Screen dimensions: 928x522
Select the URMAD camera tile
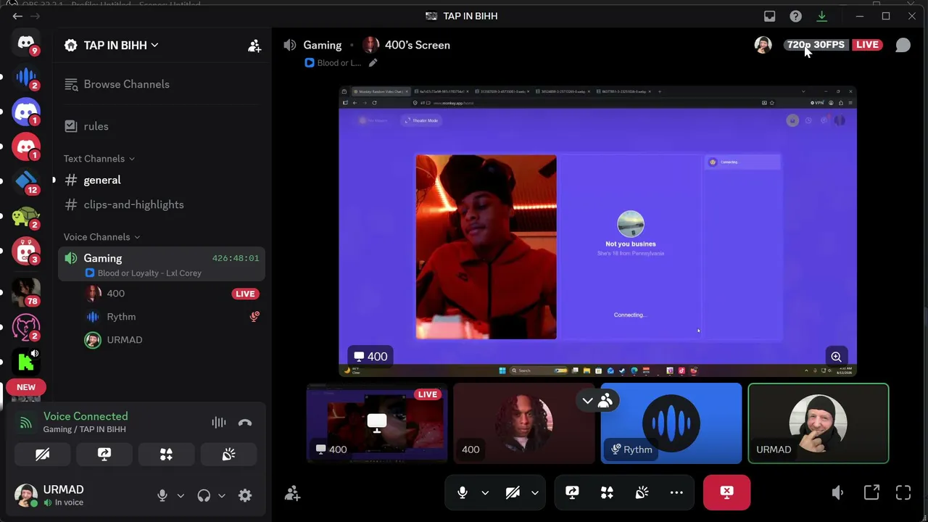click(x=819, y=423)
